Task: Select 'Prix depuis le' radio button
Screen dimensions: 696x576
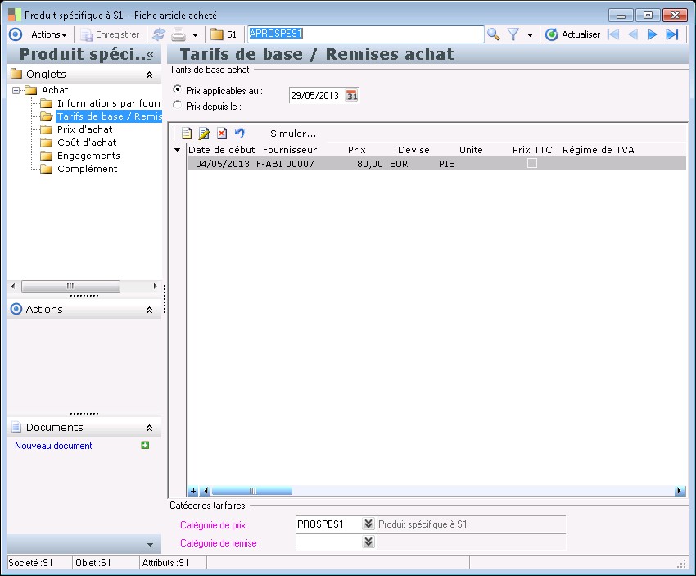Action: (178, 105)
